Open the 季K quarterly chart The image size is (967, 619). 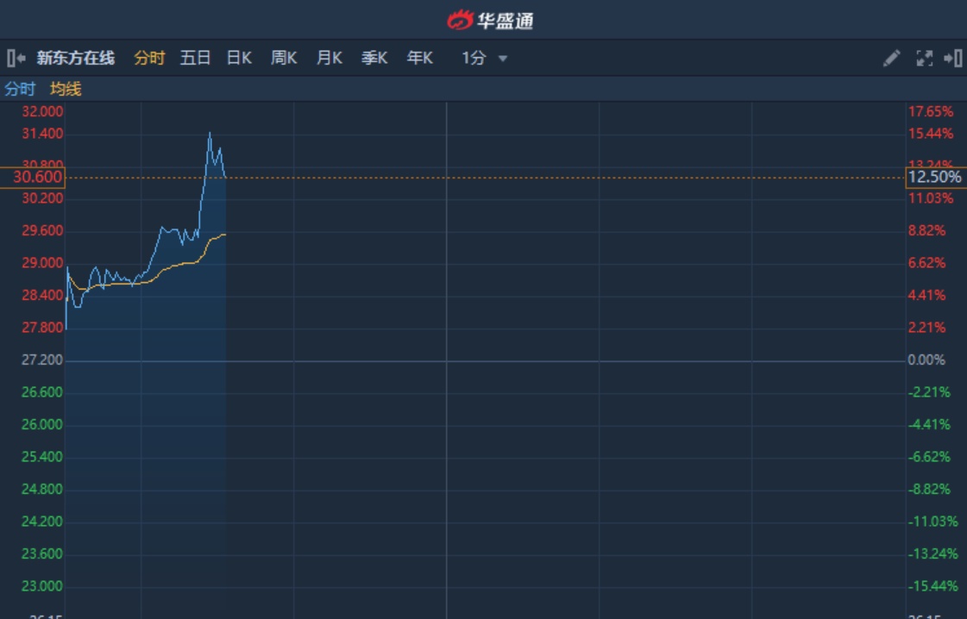(374, 59)
